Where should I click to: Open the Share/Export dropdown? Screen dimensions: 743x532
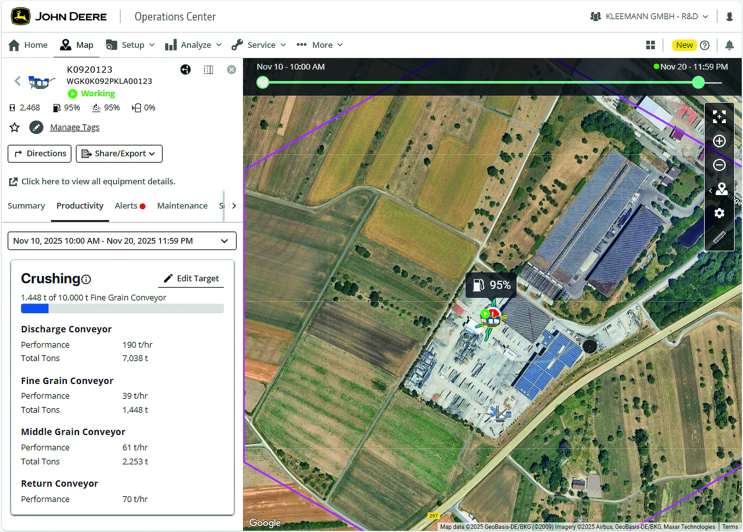coord(119,154)
